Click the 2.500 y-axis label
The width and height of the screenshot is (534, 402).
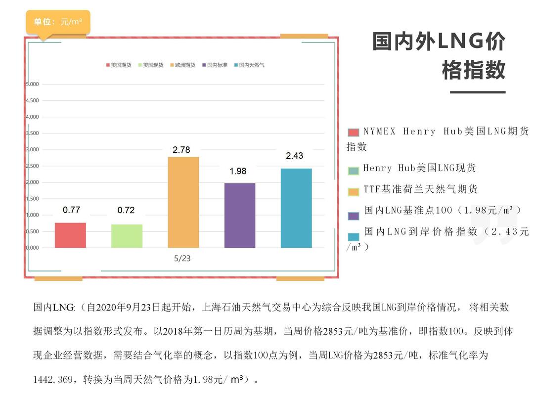click(33, 166)
